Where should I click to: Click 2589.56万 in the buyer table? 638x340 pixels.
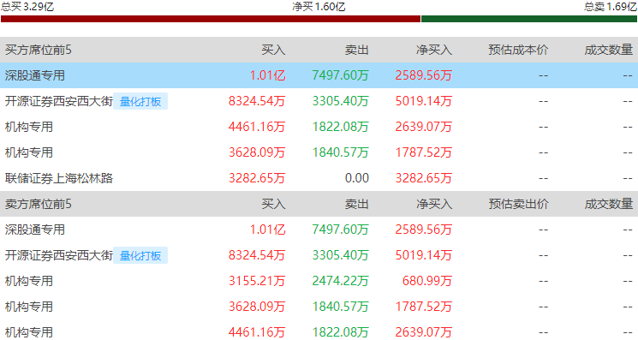pos(424,75)
